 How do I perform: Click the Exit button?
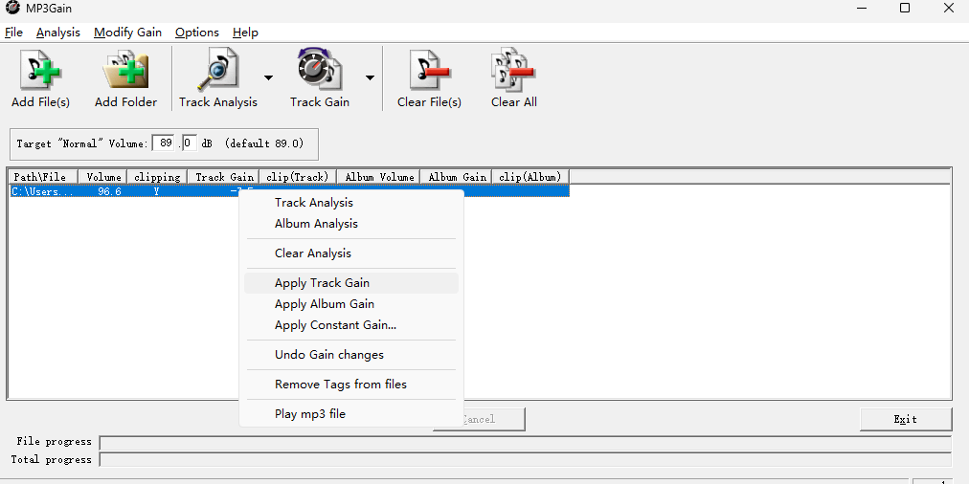pyautogui.click(x=906, y=419)
